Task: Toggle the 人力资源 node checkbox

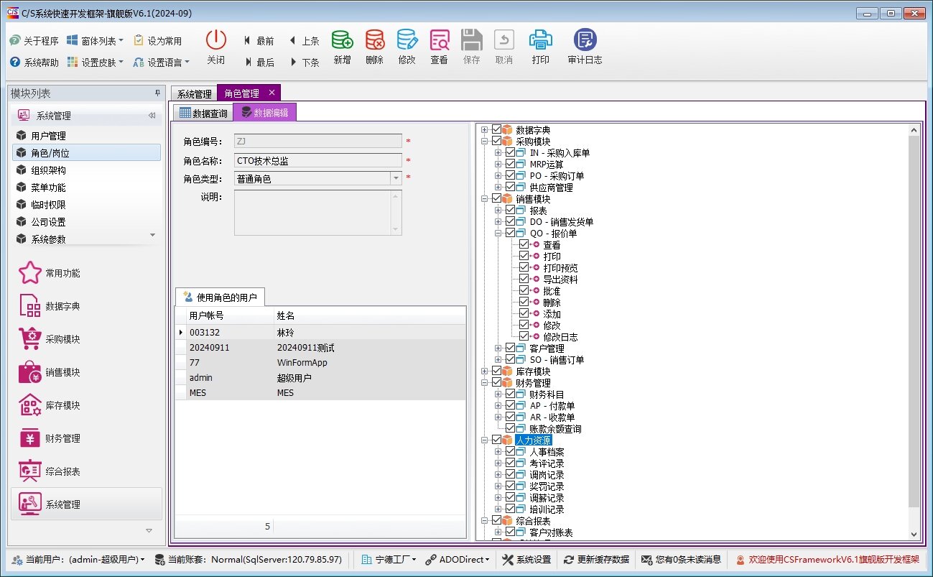Action: tap(497, 440)
